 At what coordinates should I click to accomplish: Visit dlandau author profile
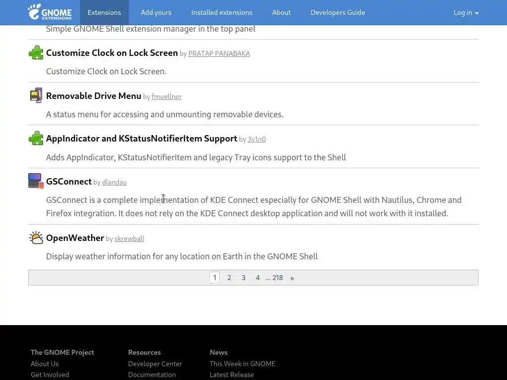114,182
